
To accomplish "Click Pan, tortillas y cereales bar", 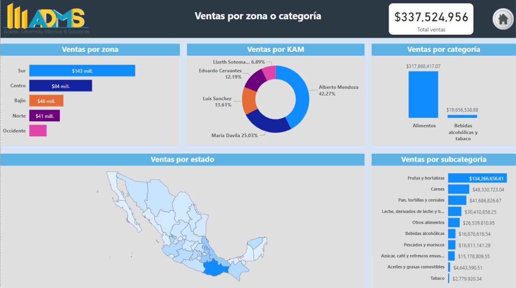I will 457,200.
